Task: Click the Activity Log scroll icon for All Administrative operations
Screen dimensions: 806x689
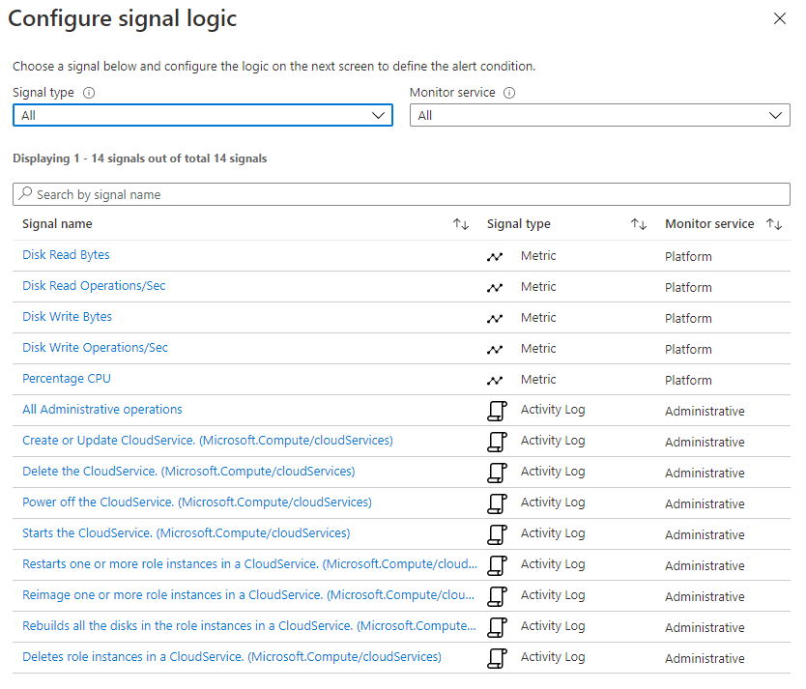Action: pos(497,410)
